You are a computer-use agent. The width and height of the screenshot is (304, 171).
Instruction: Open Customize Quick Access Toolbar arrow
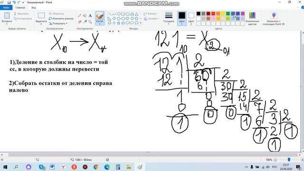(x=23, y=2)
